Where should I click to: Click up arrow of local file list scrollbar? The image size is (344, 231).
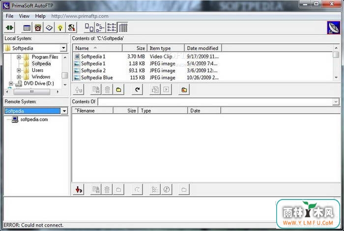click(x=336, y=48)
